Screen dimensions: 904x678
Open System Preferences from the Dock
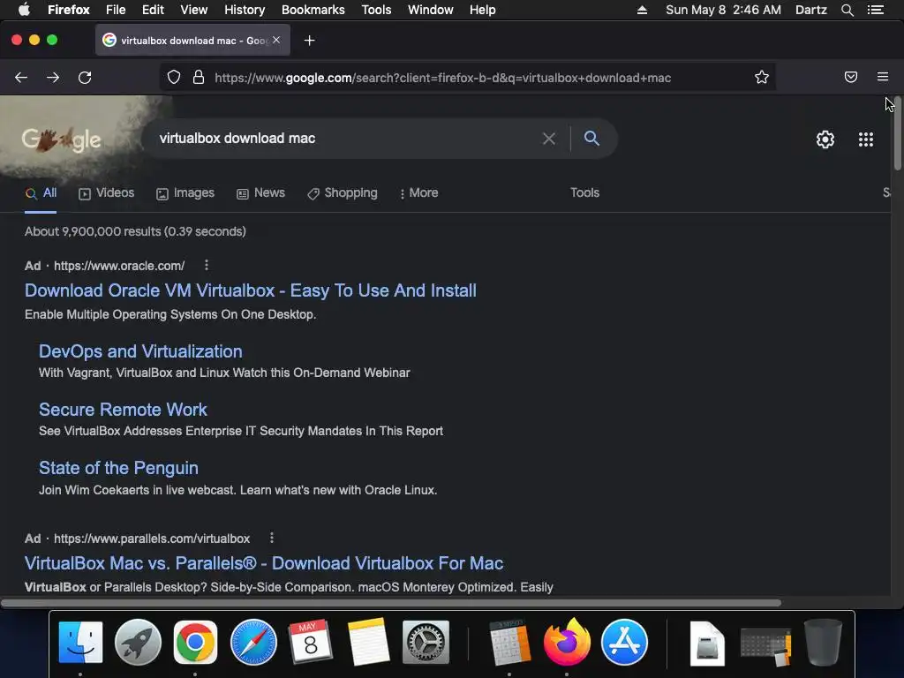426,643
